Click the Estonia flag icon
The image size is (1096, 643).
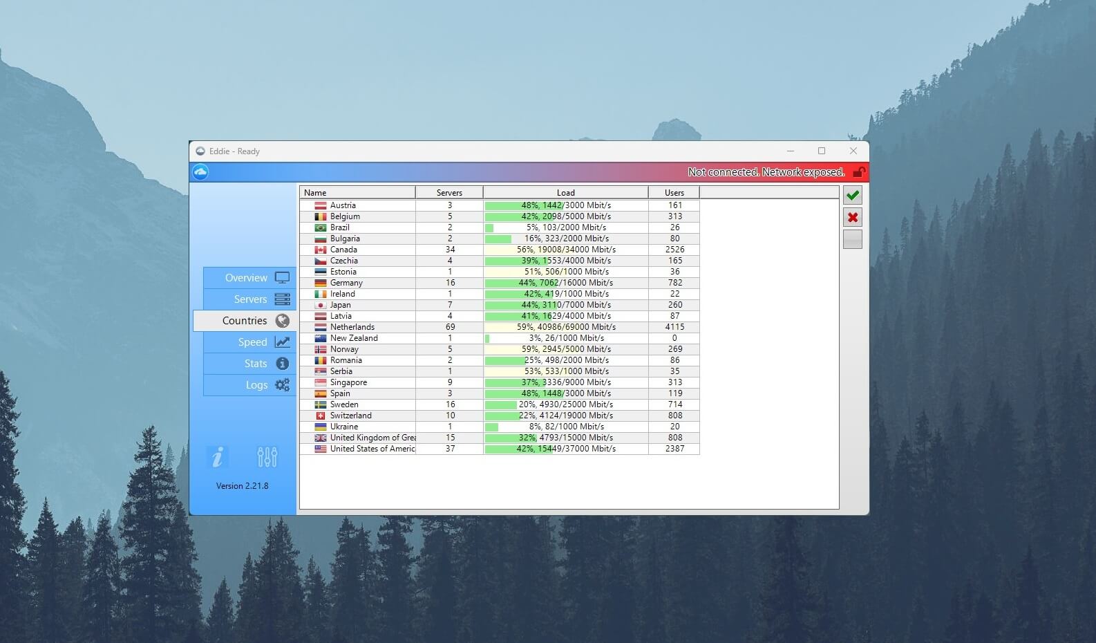pos(321,272)
